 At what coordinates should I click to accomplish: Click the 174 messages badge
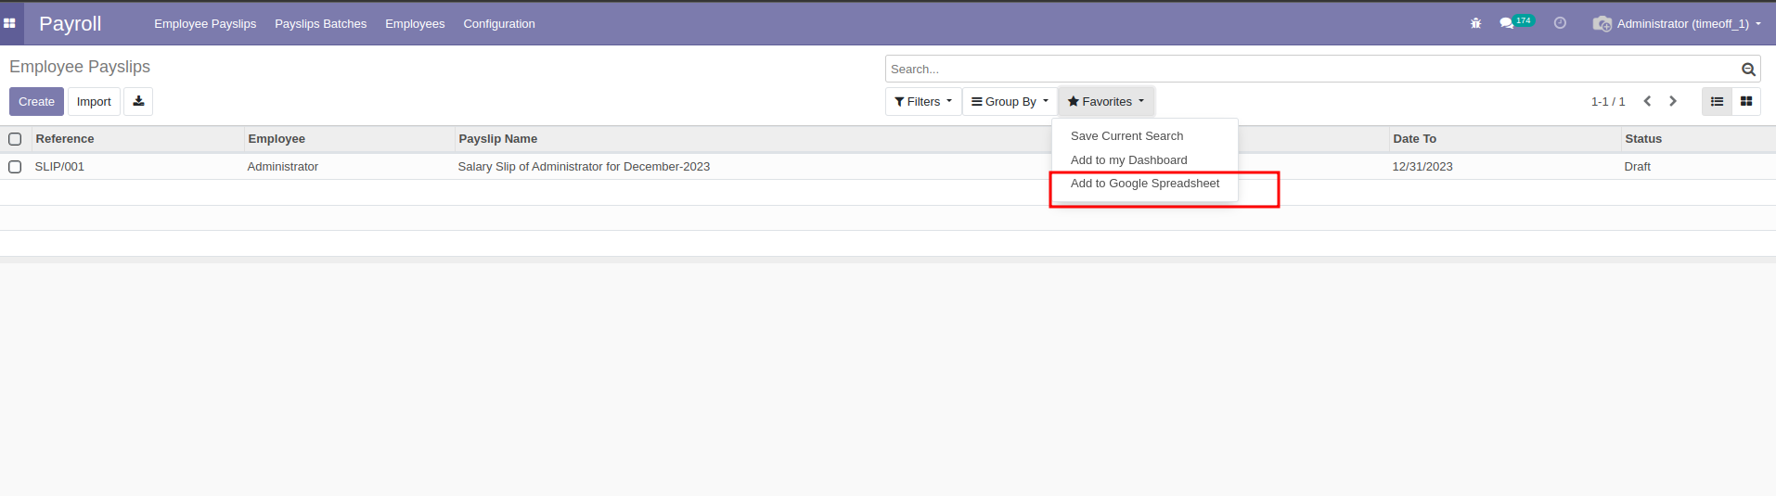(x=1524, y=20)
